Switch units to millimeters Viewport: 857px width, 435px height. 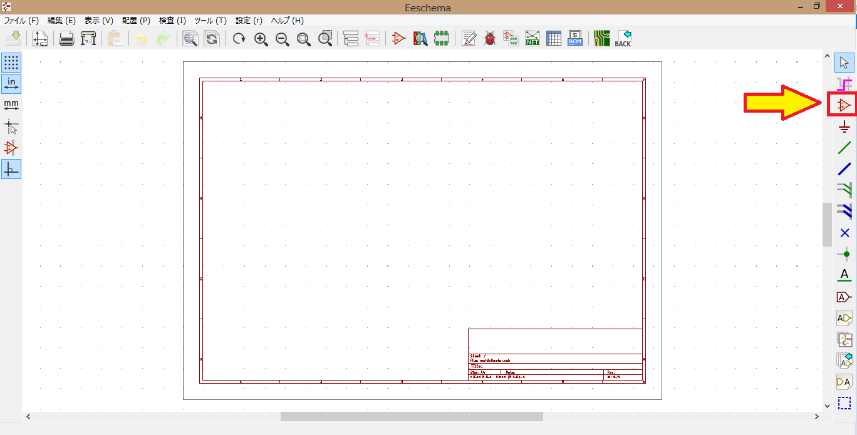11,105
